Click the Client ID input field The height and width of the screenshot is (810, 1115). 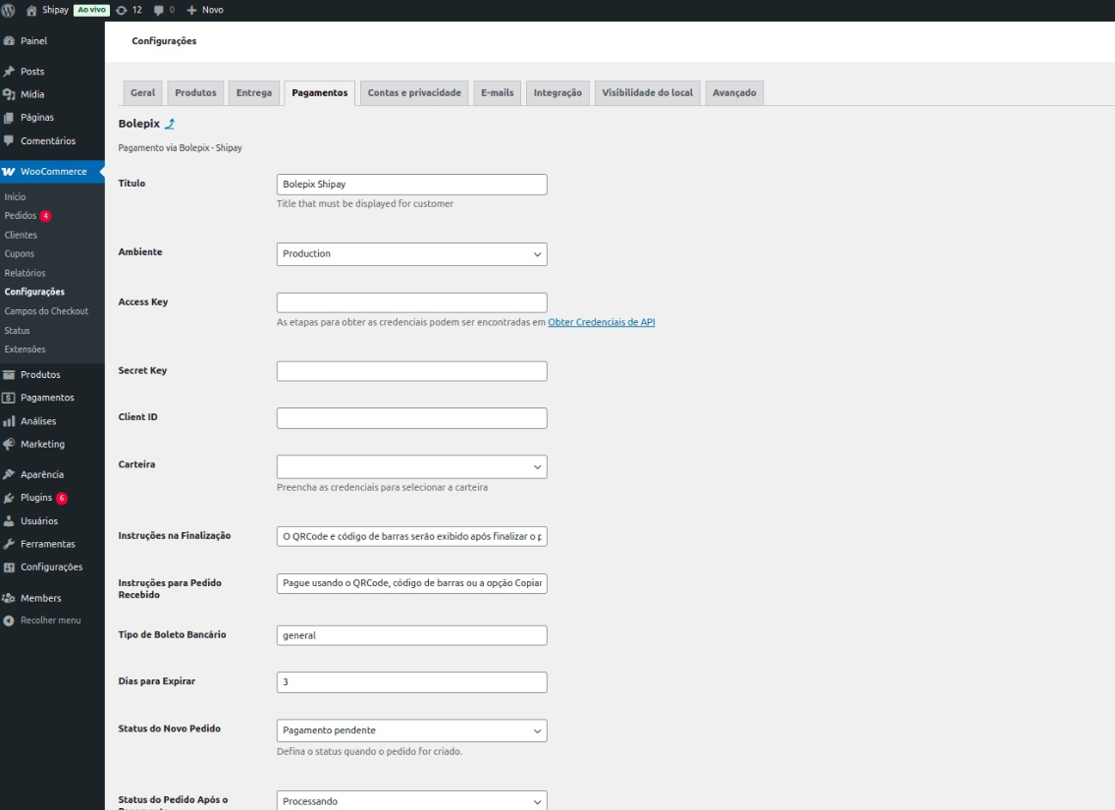pyautogui.click(x=411, y=418)
